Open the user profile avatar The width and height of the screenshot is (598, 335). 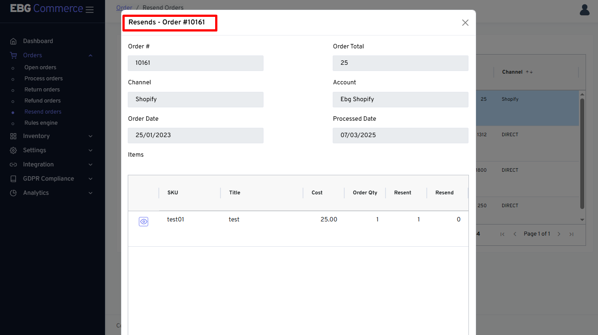pyautogui.click(x=585, y=10)
